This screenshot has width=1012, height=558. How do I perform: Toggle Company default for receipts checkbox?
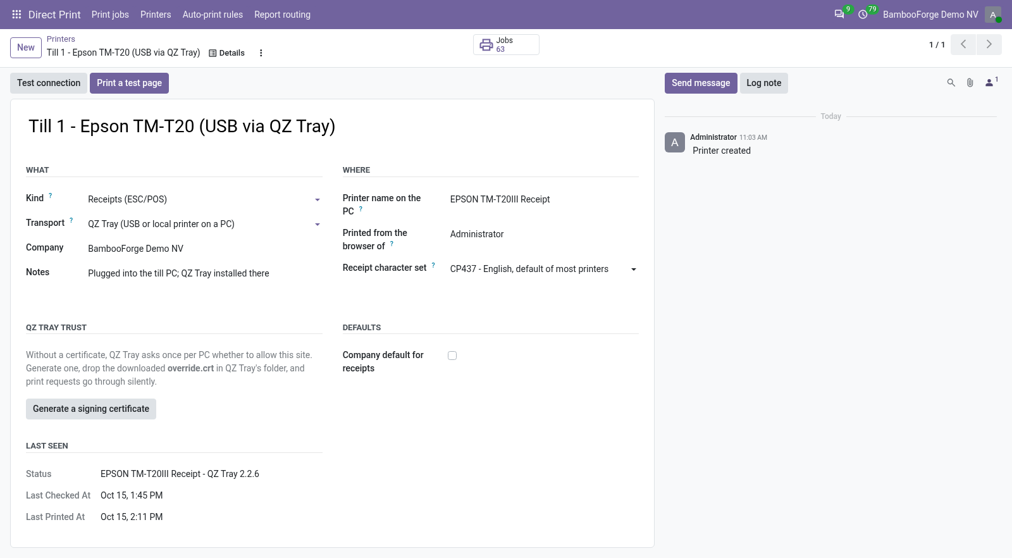pos(452,356)
